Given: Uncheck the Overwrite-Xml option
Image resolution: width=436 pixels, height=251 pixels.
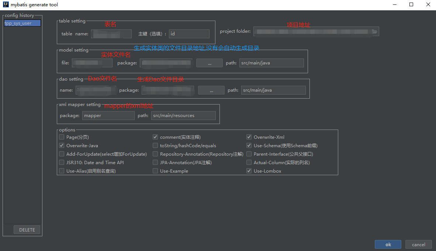Looking at the screenshot, I should click(249, 137).
